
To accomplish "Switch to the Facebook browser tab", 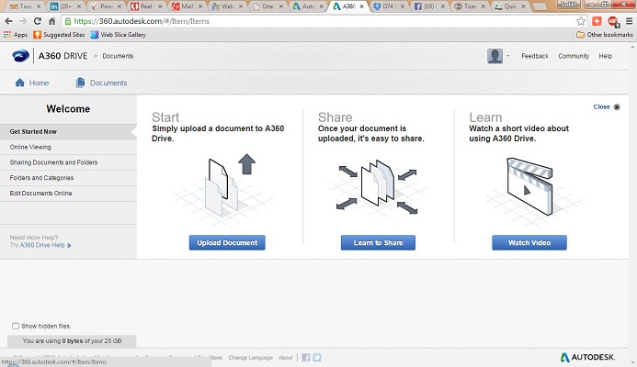I will (x=429, y=6).
